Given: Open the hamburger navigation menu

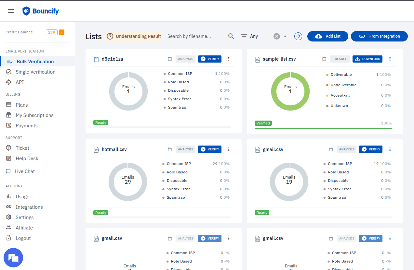Looking at the screenshot, I should 11,11.
